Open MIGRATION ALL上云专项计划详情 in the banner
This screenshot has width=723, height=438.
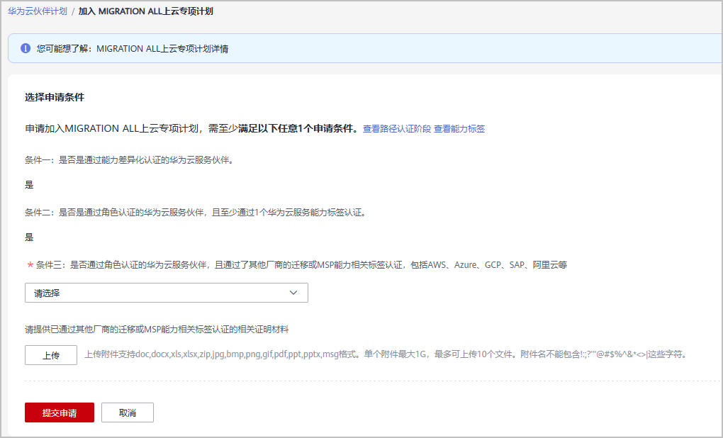coord(162,49)
